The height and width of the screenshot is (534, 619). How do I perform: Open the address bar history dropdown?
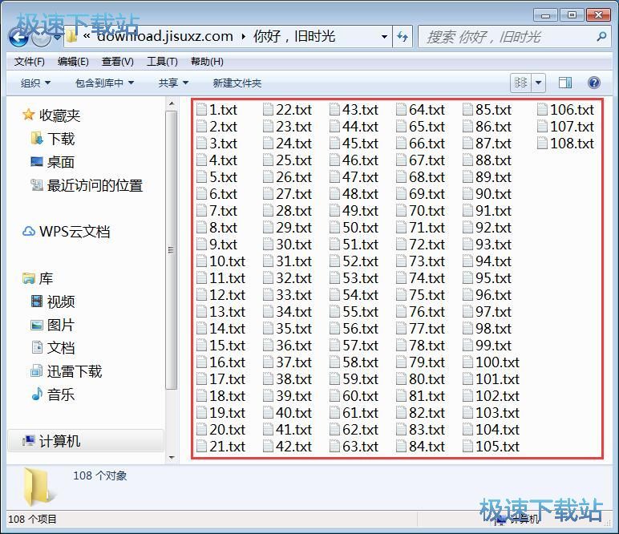point(385,37)
